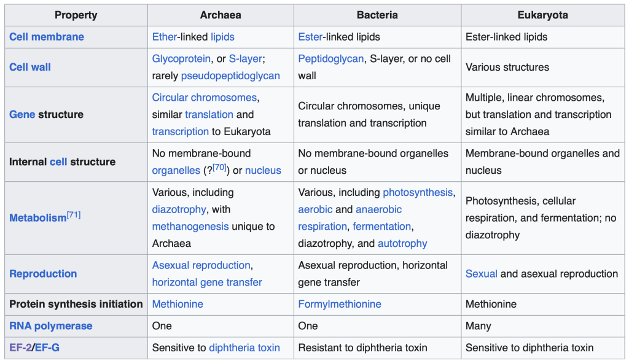Open the RNA polymerase link
Image resolution: width=629 pixels, height=363 pixels.
pos(50,326)
